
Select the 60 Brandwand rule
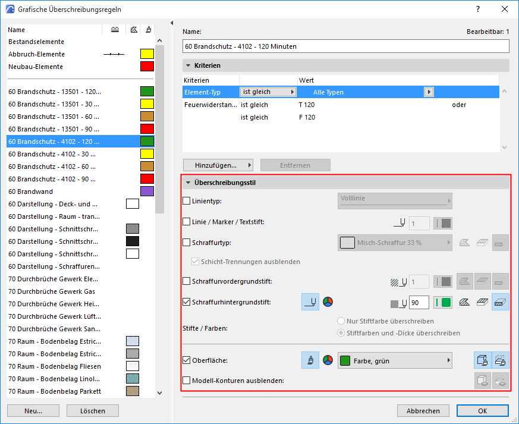tap(80, 191)
